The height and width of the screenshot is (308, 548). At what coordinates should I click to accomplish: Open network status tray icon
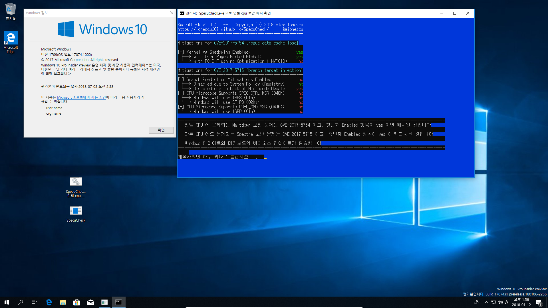tap(493, 302)
